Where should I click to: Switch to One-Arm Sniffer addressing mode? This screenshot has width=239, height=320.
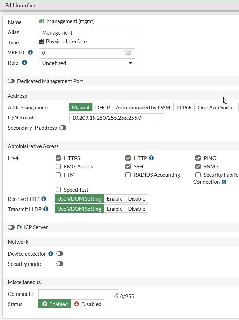coord(216,108)
